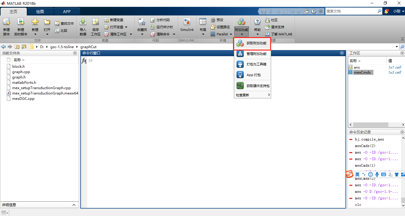Select Manage Add-Ons (管理附加功能)
405x216 pixels.
252,54
